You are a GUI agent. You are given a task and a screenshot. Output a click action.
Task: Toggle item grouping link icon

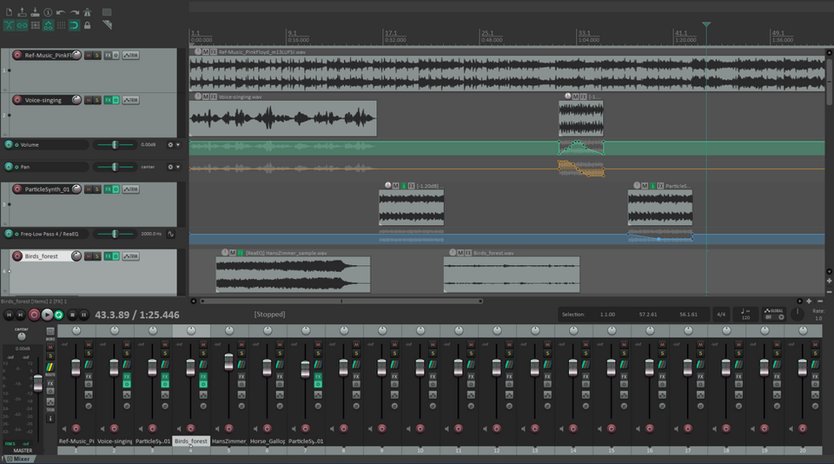[22, 25]
